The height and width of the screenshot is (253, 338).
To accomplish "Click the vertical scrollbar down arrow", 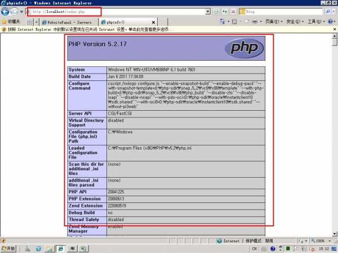I will 335,233.
